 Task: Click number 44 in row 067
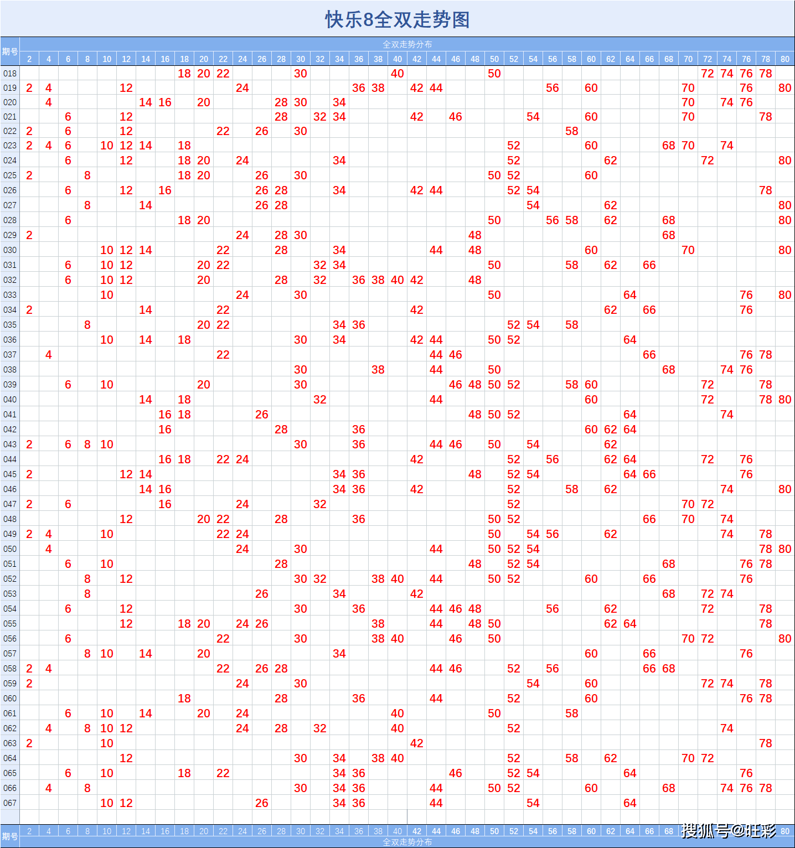[436, 803]
